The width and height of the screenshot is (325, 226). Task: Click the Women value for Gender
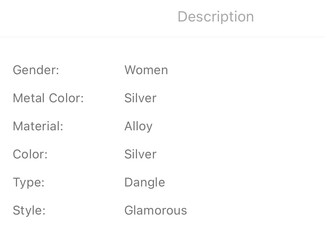tap(146, 70)
